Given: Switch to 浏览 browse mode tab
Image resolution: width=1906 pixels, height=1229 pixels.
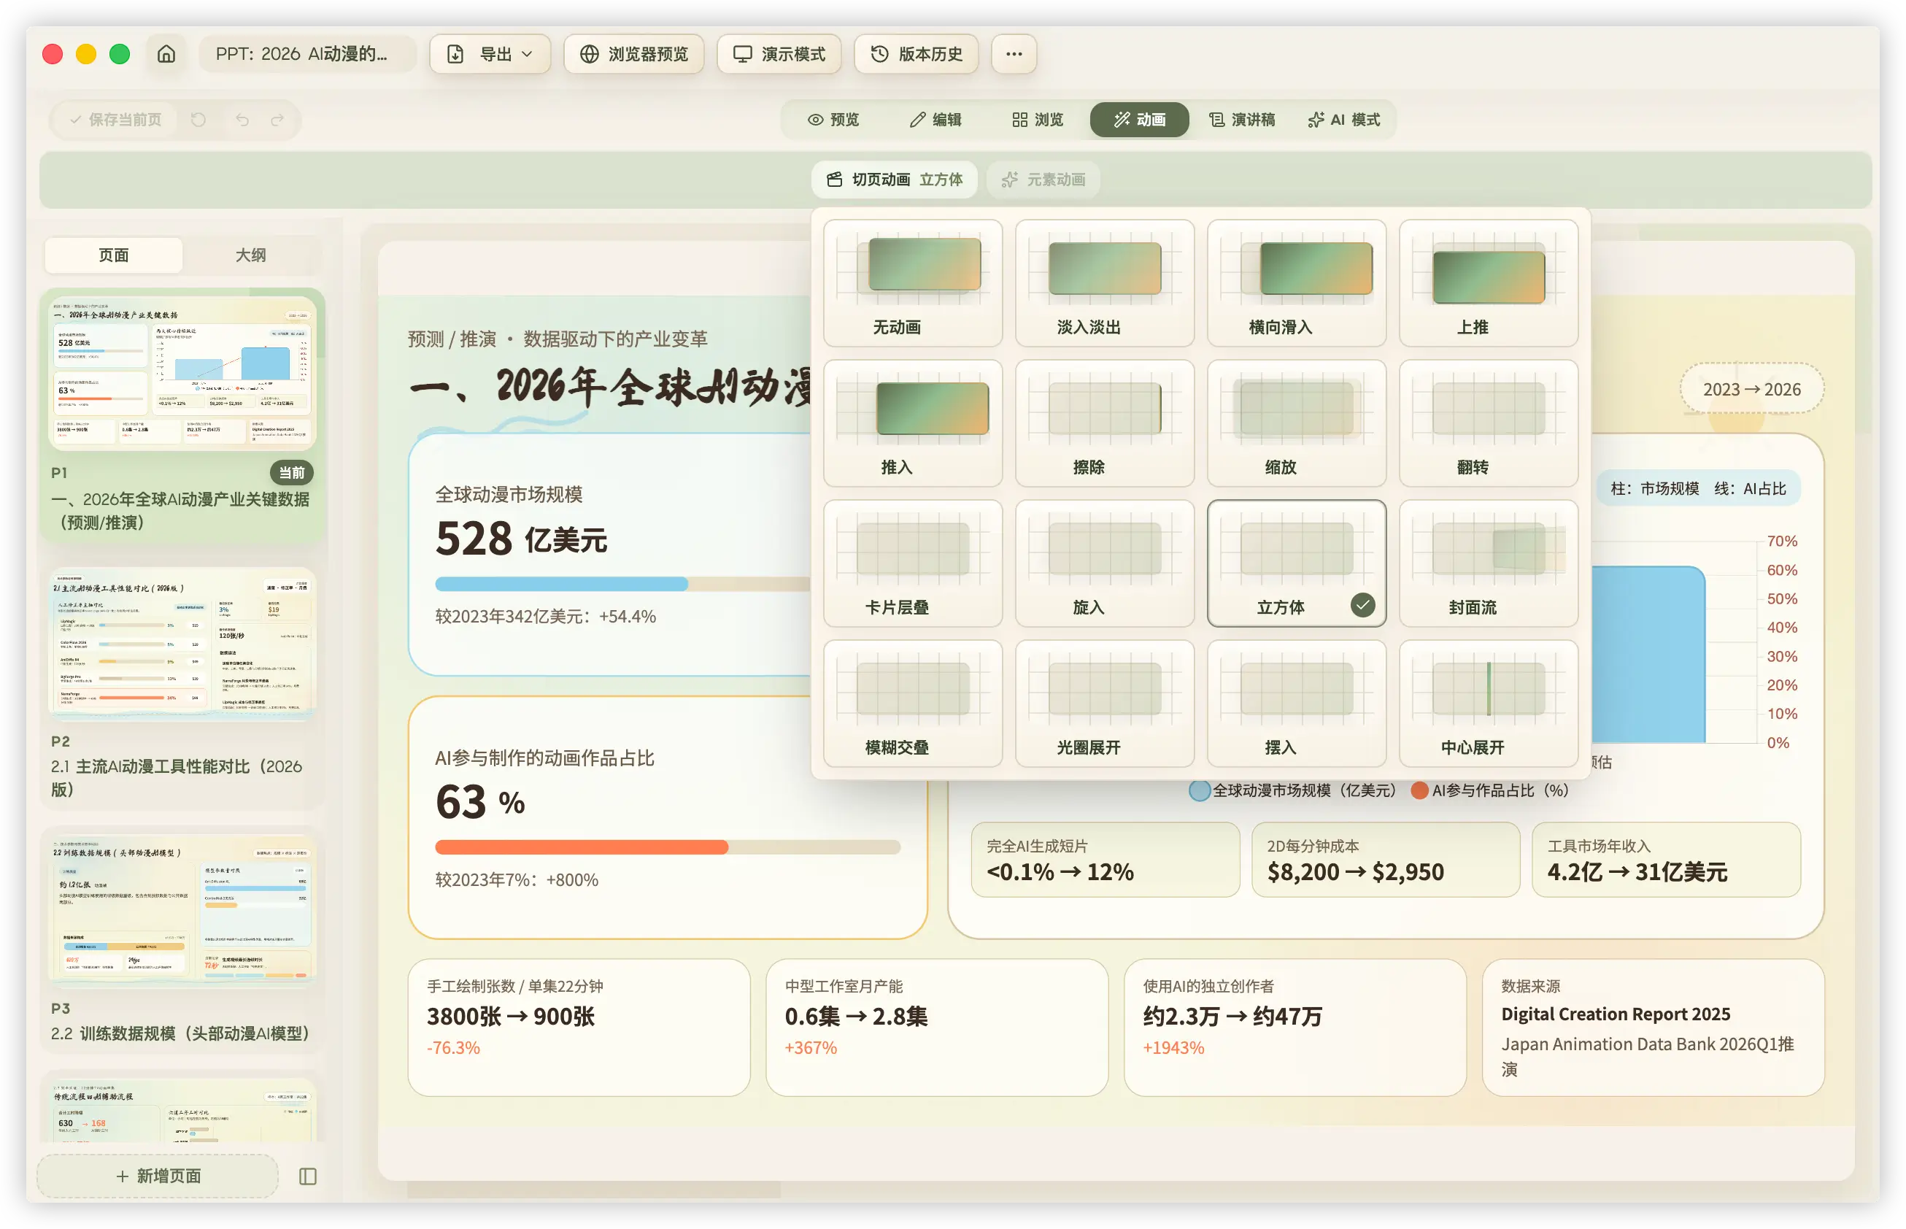Looking at the screenshot, I should [x=1037, y=120].
